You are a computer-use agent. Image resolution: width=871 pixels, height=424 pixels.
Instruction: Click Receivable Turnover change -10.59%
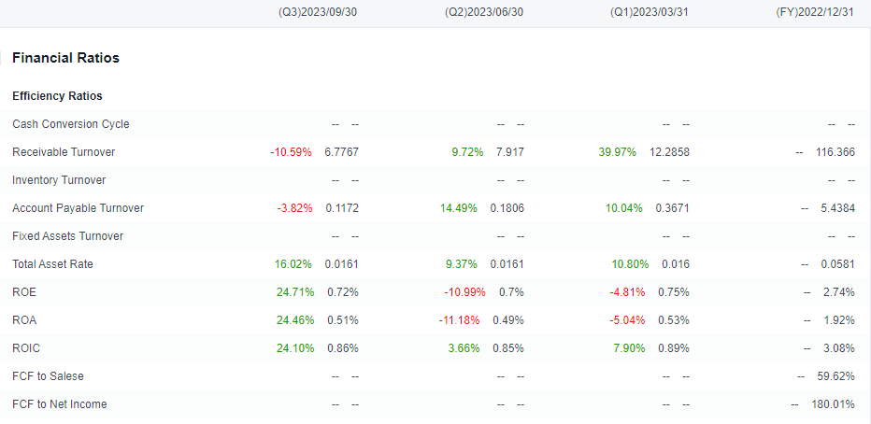[291, 152]
